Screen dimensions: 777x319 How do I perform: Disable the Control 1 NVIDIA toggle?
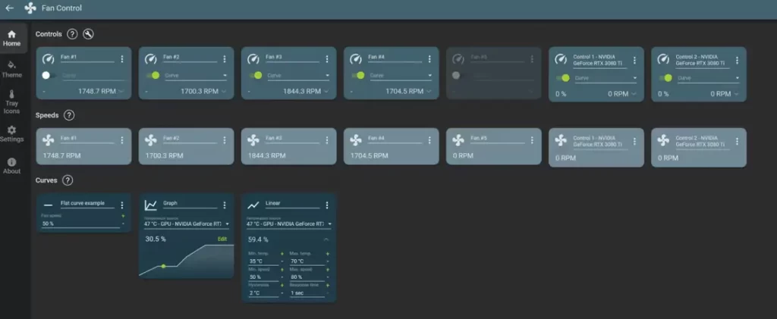pyautogui.click(x=563, y=77)
